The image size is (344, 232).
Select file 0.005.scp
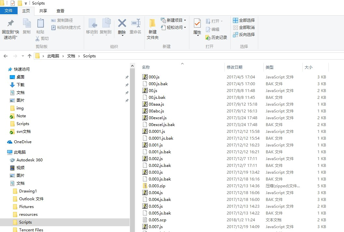click(154, 220)
